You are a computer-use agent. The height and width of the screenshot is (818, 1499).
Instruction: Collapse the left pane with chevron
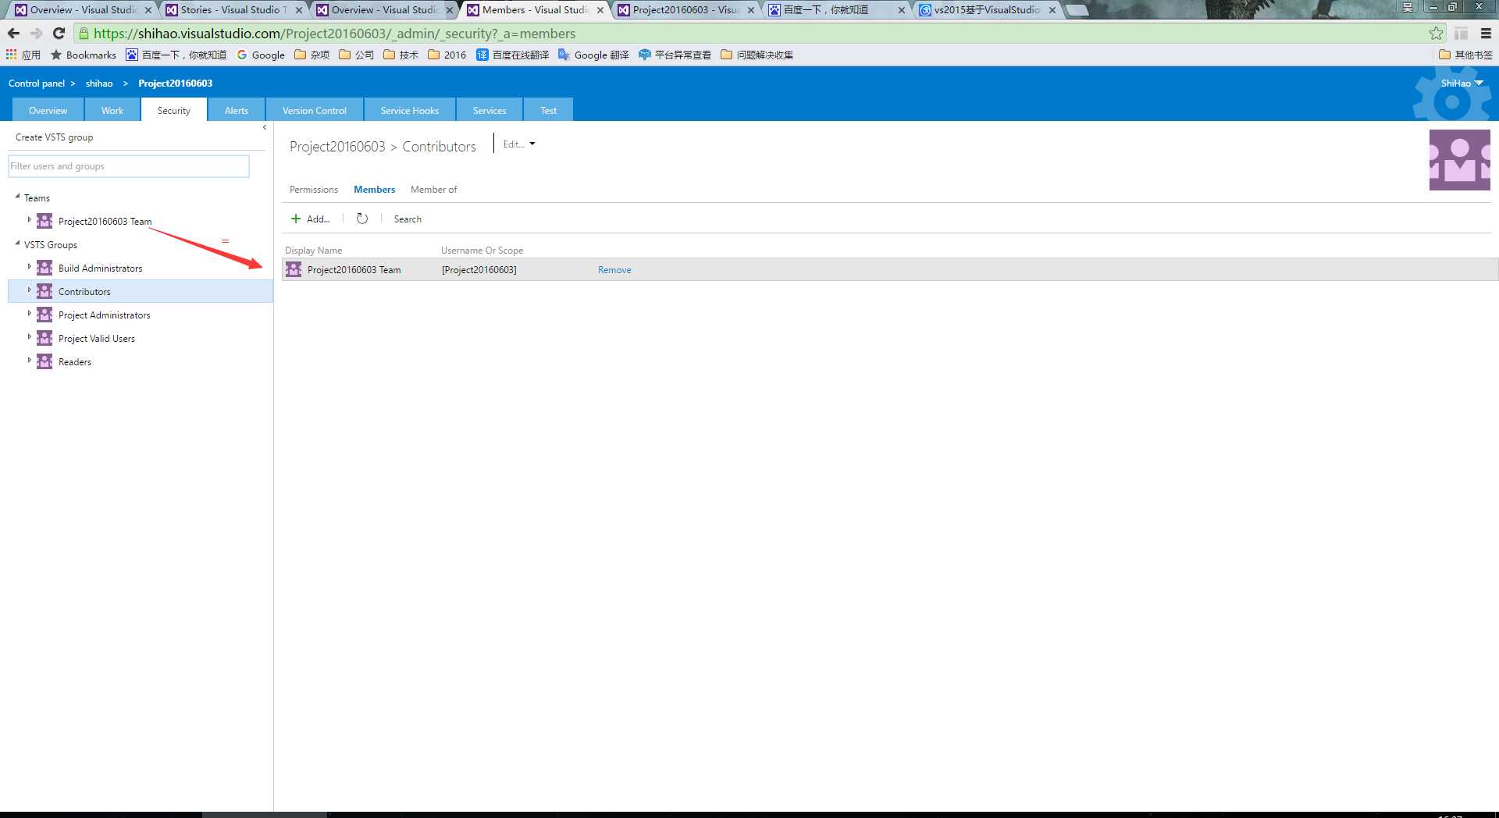265,127
